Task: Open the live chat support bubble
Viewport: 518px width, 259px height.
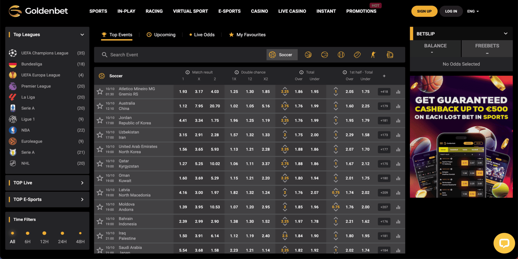Action: (504, 243)
